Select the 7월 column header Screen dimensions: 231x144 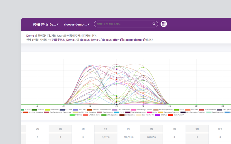[152, 129]
